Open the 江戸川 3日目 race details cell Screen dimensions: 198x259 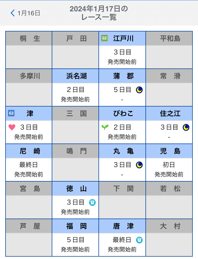click(x=122, y=57)
